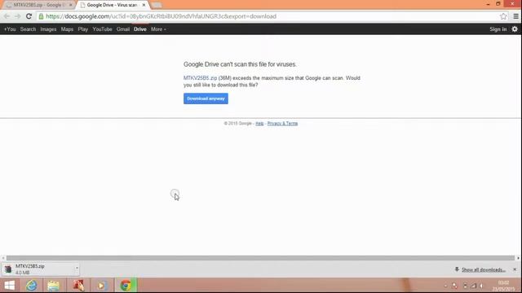Click the URL address bar
The width and height of the screenshot is (522, 293).
272,16
